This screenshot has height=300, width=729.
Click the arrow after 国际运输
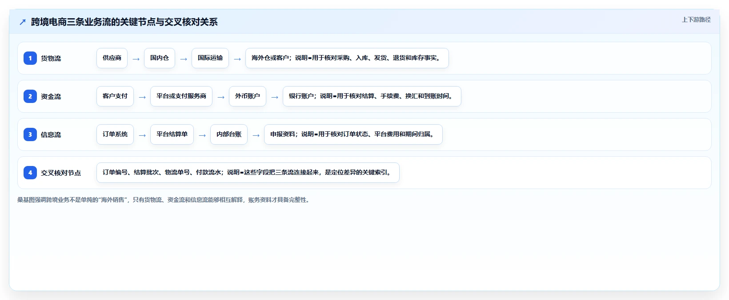[237, 59]
